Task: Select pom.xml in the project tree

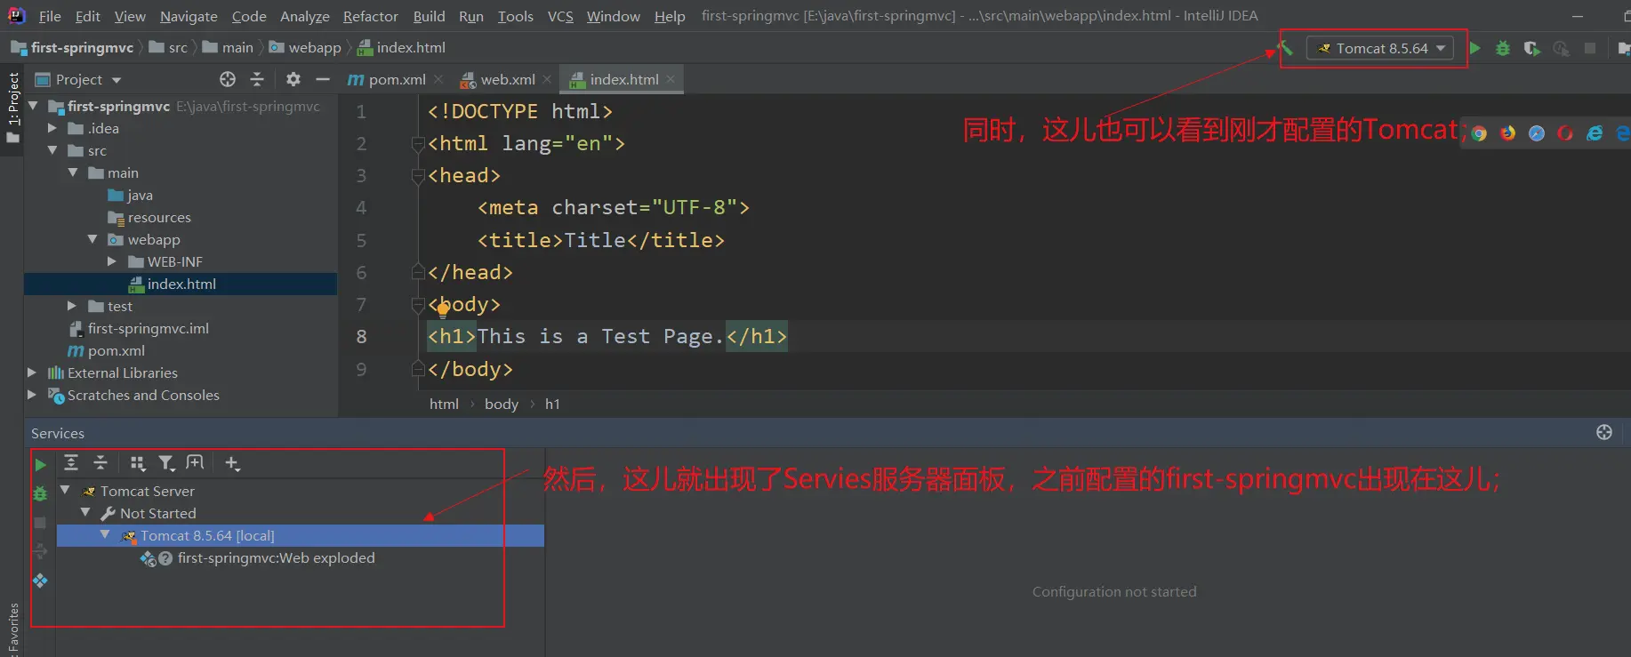Action: 116,350
